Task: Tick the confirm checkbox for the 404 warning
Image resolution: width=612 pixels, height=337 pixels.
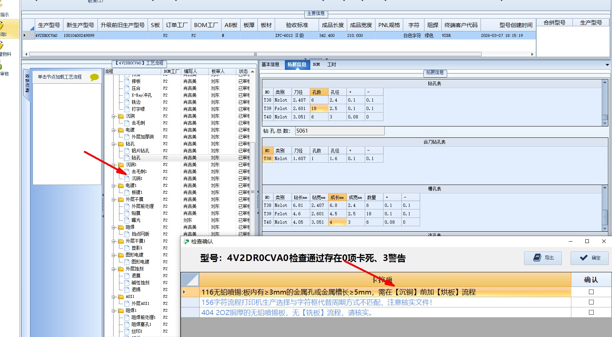Action: coord(591,313)
